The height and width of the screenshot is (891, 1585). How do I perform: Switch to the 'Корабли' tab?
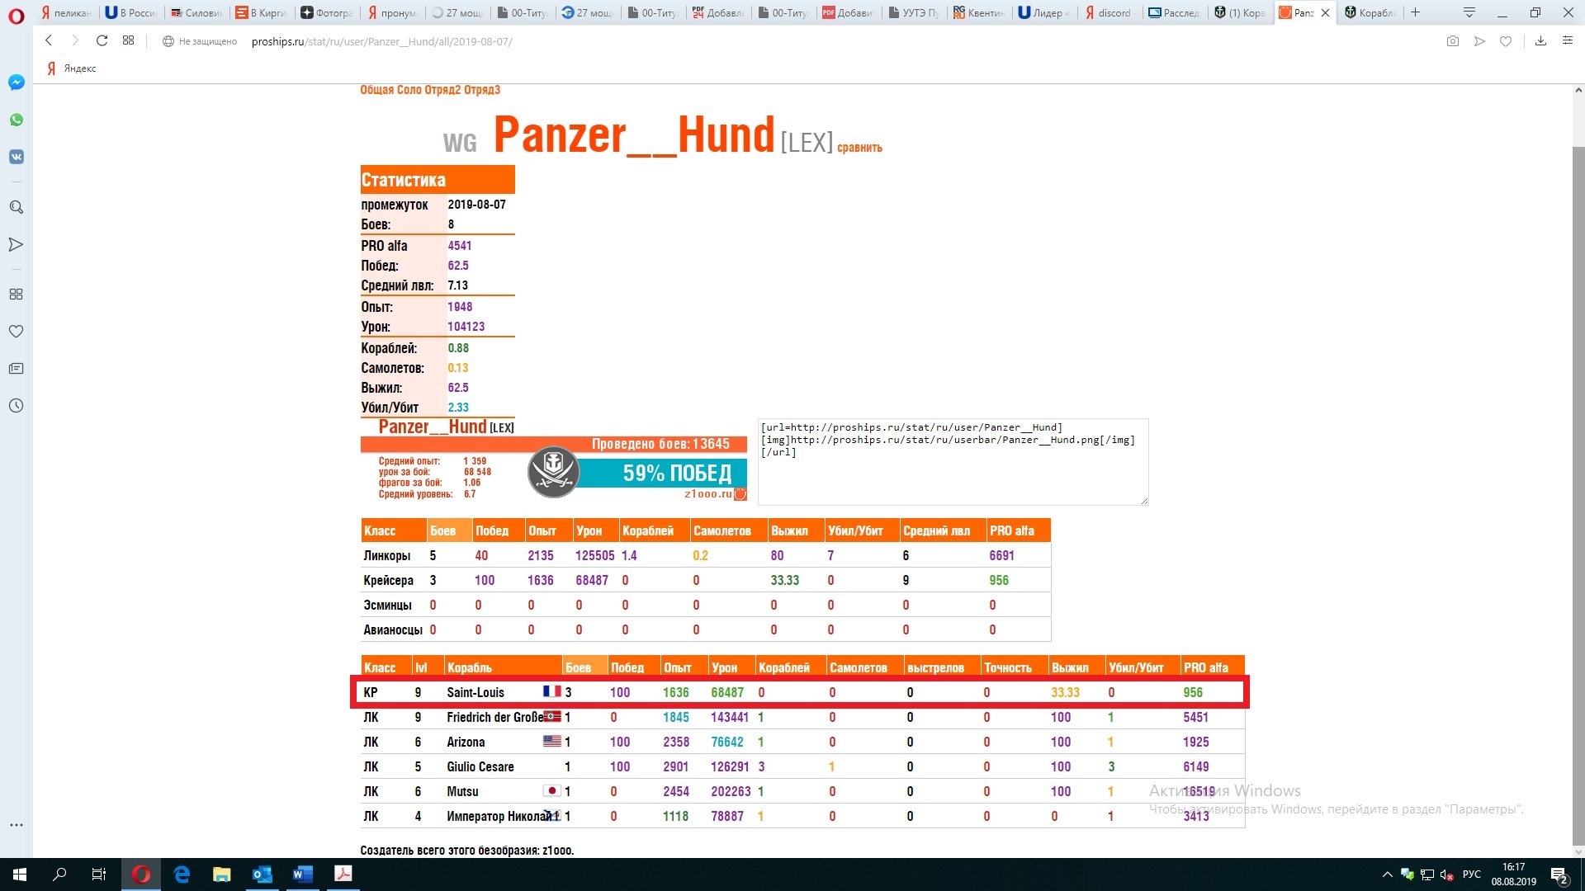[1370, 12]
